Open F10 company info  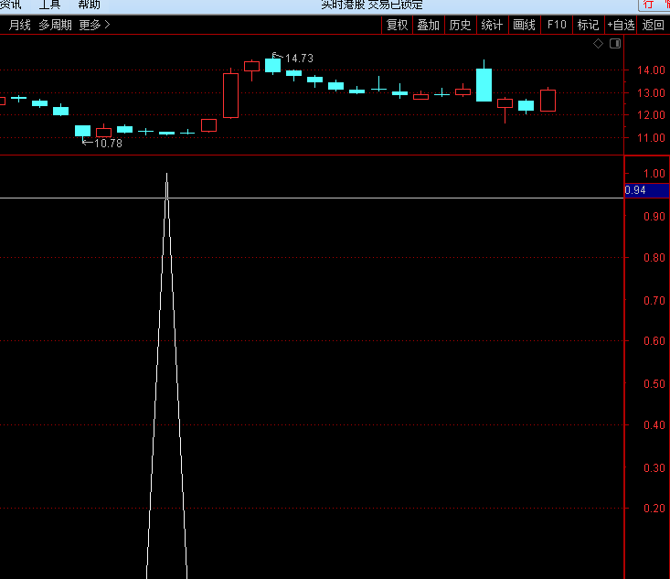[557, 26]
